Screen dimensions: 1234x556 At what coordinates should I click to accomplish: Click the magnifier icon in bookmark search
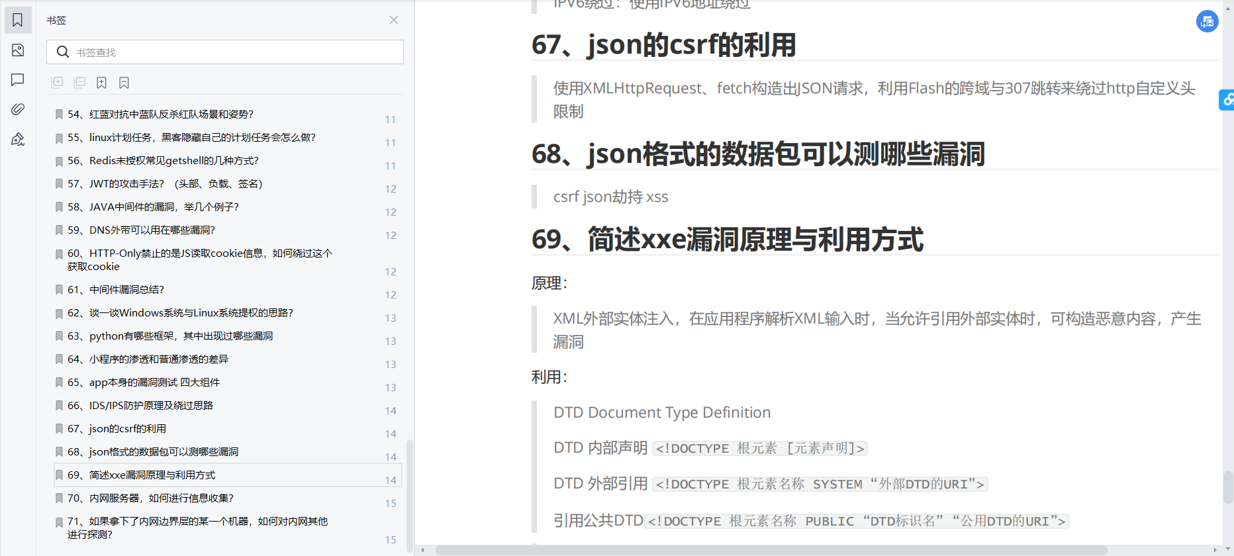point(63,52)
